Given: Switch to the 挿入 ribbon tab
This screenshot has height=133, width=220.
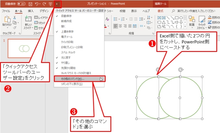Looking at the screenshot, I should (31, 11).
